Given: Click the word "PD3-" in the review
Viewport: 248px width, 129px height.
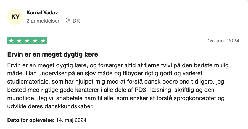Looking at the screenshot, I should tap(142, 90).
